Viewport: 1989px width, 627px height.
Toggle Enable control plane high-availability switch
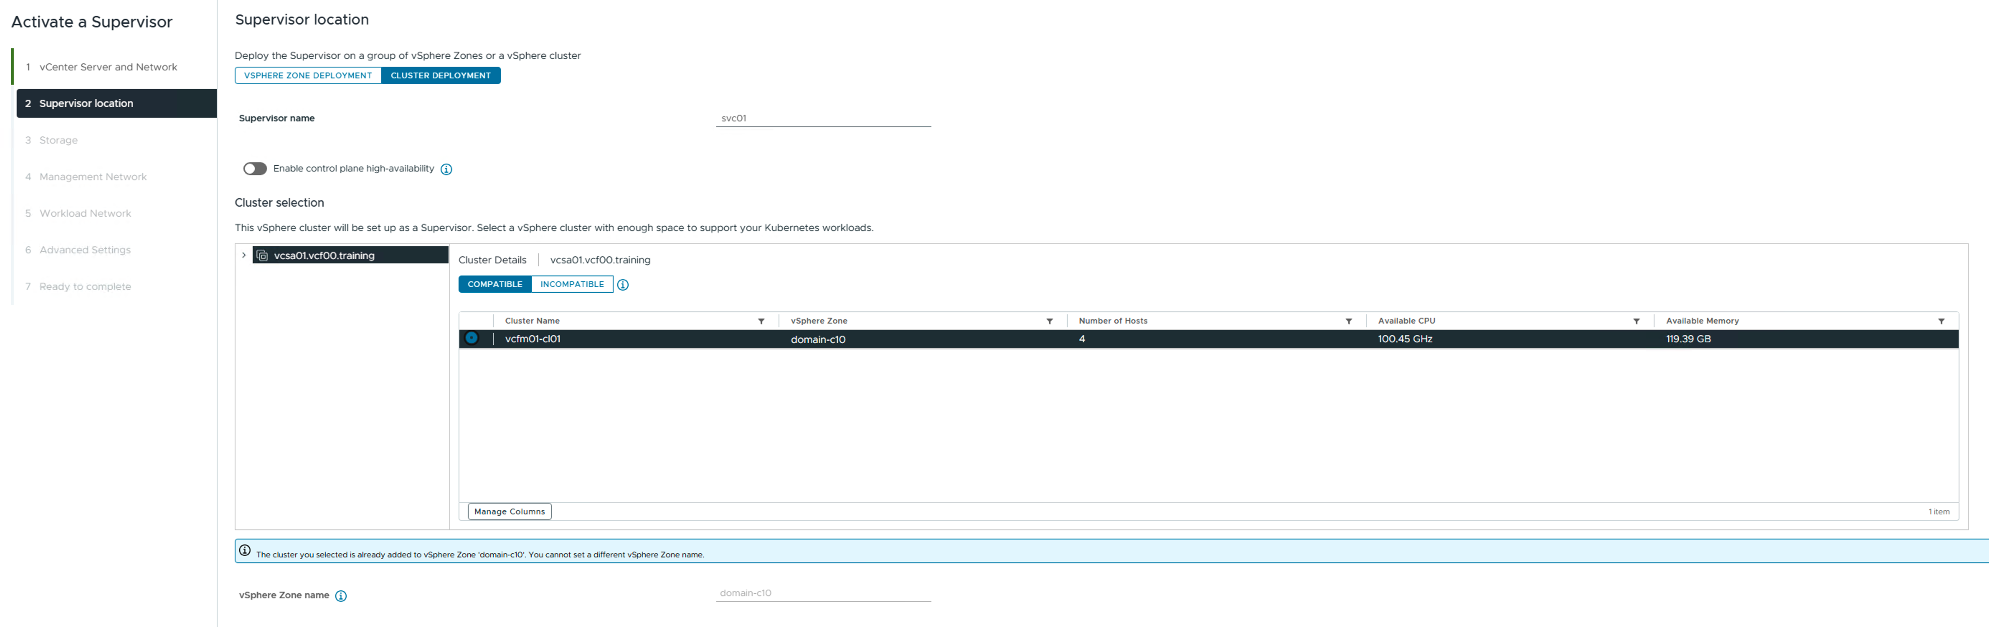[x=255, y=168]
